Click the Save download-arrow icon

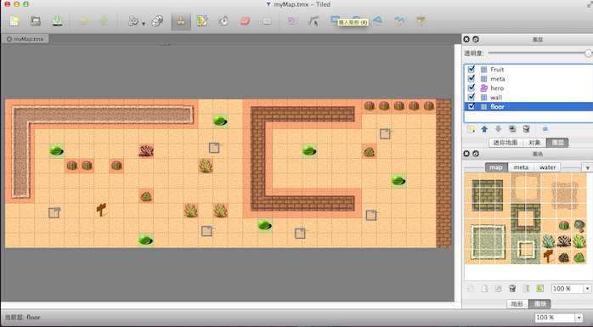[x=57, y=20]
